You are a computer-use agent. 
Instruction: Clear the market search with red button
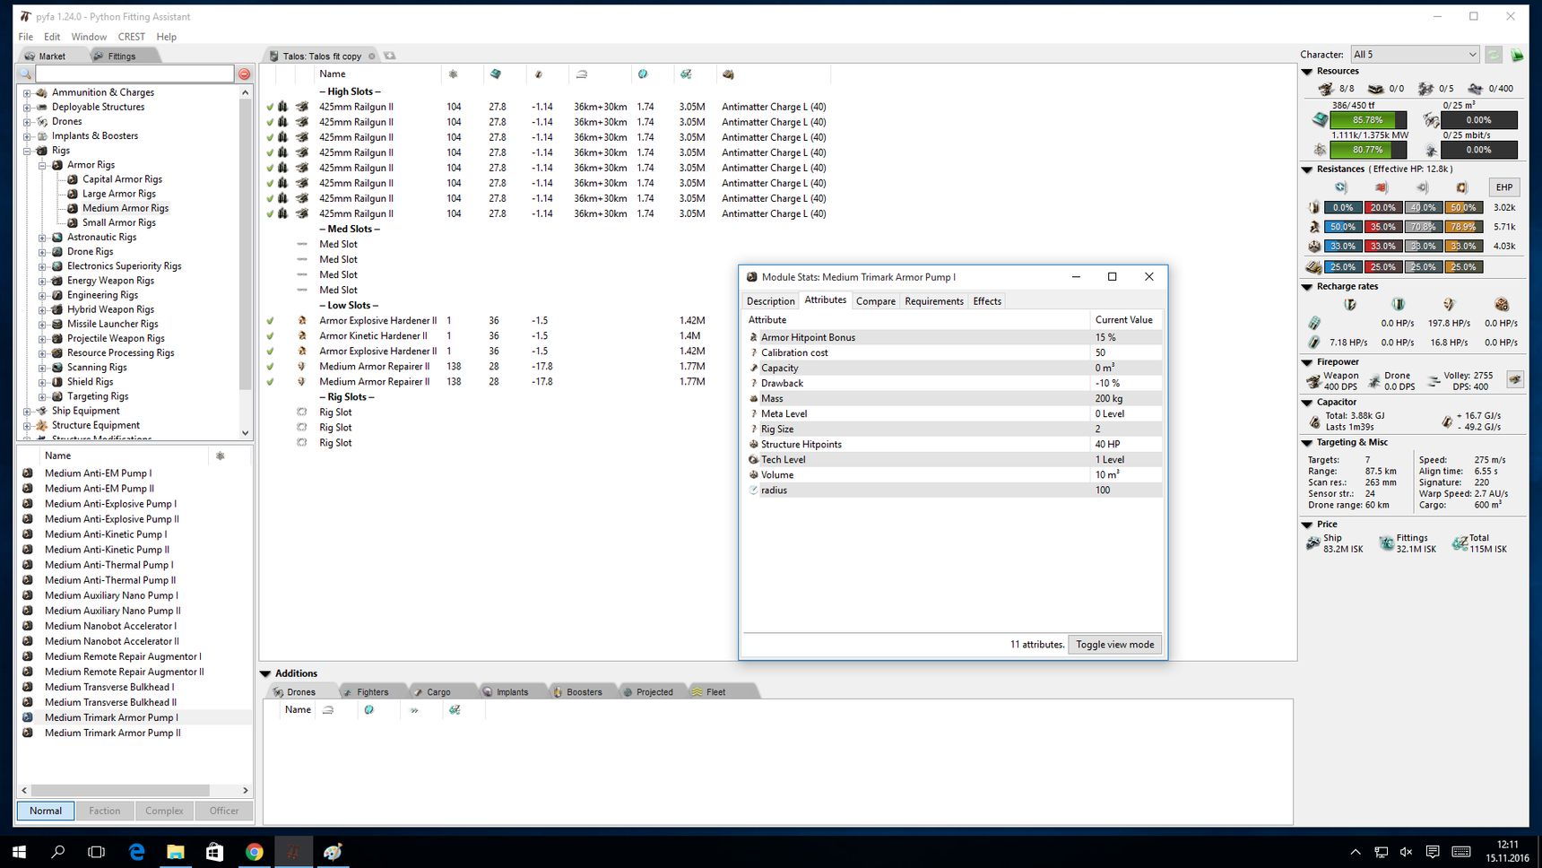point(244,74)
